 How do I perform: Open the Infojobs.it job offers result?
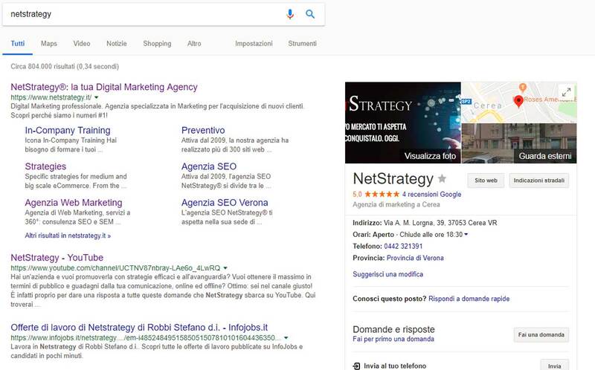[x=139, y=327]
